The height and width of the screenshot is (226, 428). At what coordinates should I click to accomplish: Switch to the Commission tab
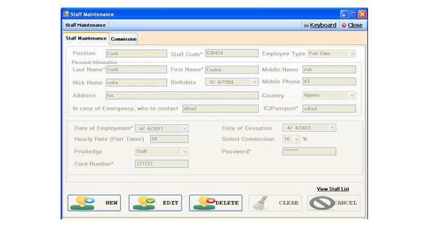(124, 39)
